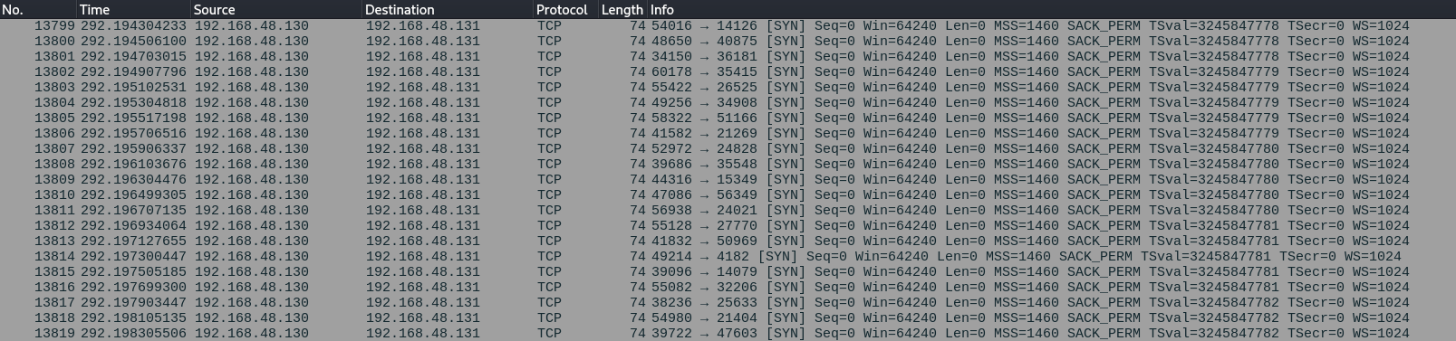The width and height of the screenshot is (1456, 341).
Task: Select packet 13814 targeting port 4182
Action: (x=728, y=257)
